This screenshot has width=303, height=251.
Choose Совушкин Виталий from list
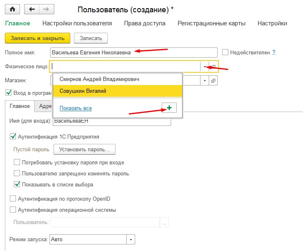click(118, 91)
